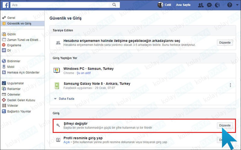Click the trusted friends people icon
241x150 pixels.
(58, 43)
